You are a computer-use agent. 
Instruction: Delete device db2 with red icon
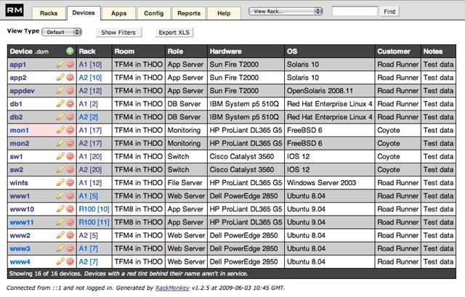pyautogui.click(x=70, y=117)
